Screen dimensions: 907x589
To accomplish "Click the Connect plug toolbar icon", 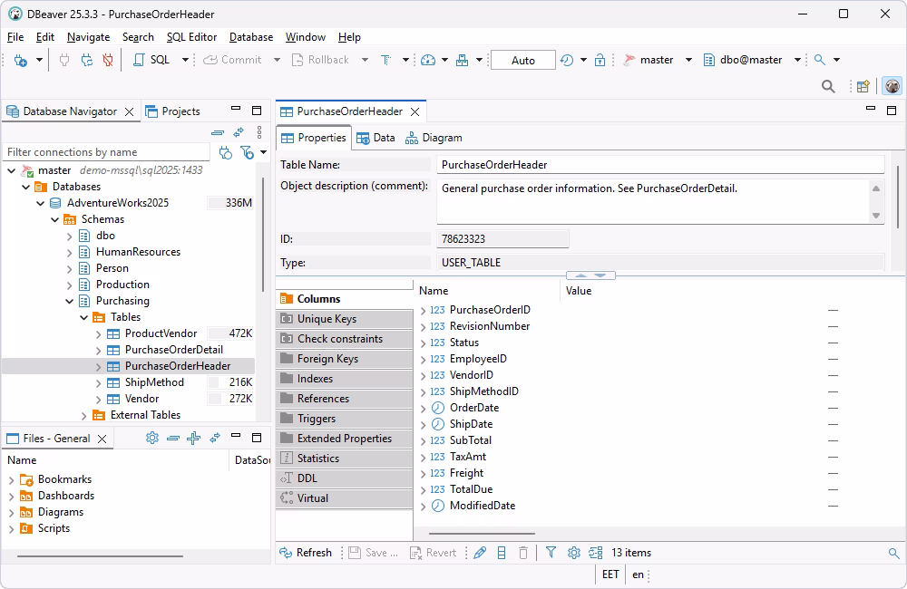I will pyautogui.click(x=64, y=60).
